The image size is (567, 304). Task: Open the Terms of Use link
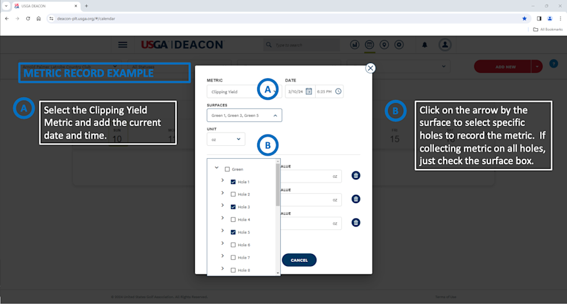coord(445,297)
